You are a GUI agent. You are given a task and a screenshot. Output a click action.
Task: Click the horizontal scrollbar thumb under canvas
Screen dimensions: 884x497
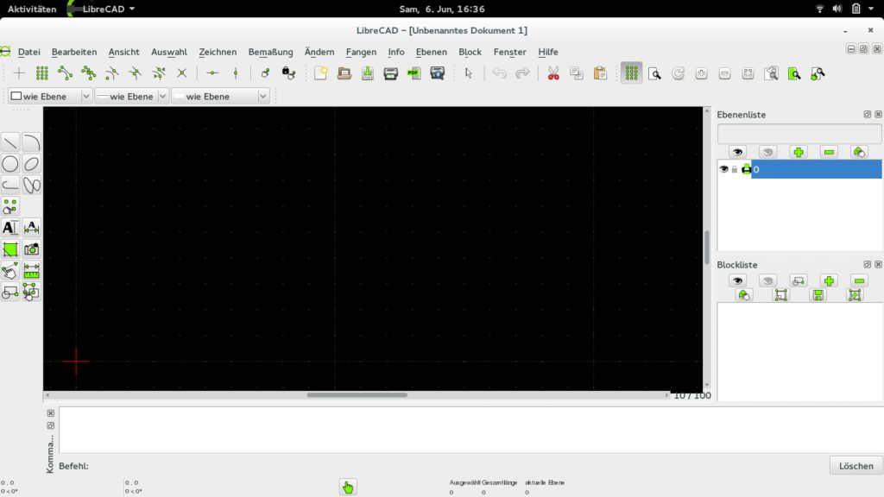pos(357,395)
